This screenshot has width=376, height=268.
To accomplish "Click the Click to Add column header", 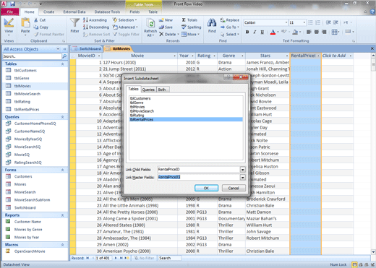I will click(x=337, y=56).
